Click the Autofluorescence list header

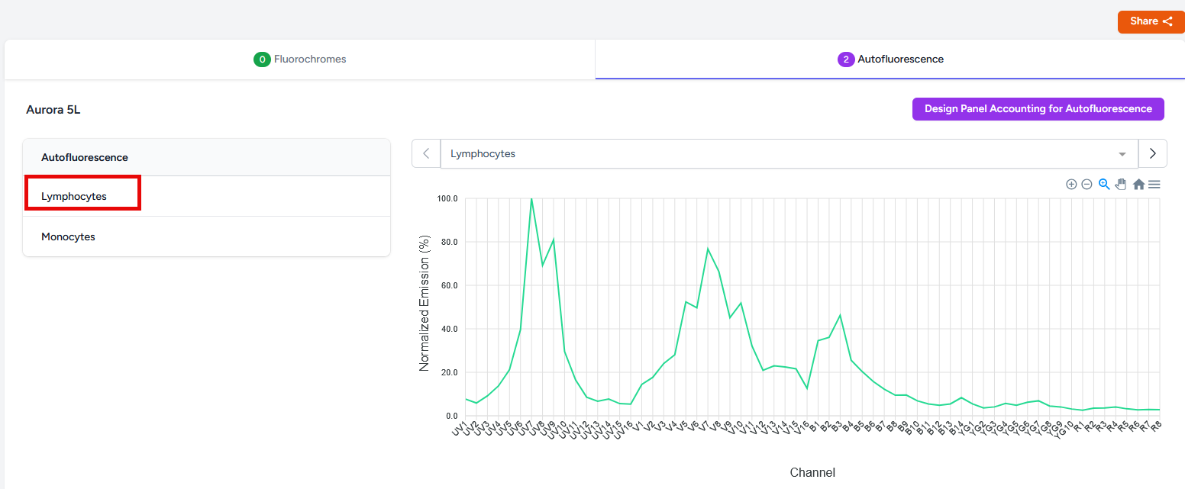[x=85, y=158]
